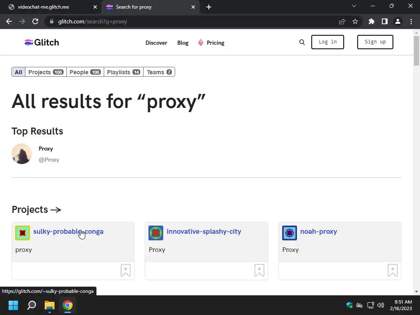Select 'Proxy' description under noah-proxy
Viewport: 420px width, 315px height.
click(x=290, y=250)
